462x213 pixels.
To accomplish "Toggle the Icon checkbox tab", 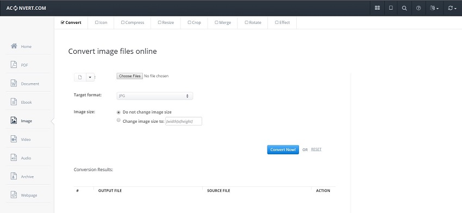I will click(x=101, y=22).
